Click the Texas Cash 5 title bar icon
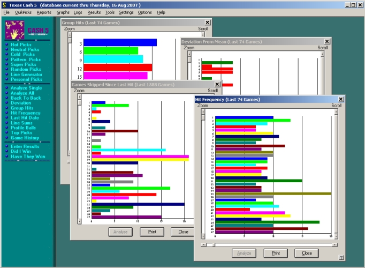The height and width of the screenshot is (268, 365). 4,5
